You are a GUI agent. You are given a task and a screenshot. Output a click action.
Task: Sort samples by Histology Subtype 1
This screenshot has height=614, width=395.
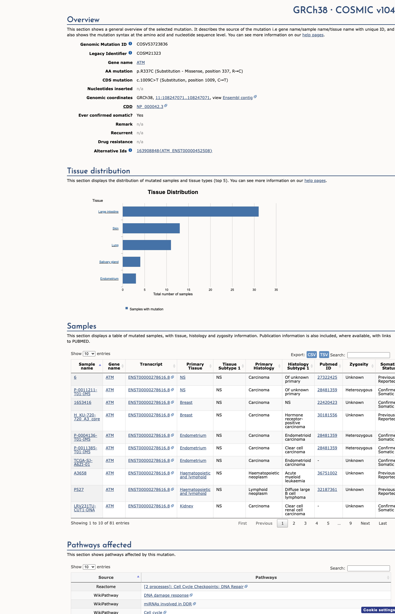click(312, 366)
